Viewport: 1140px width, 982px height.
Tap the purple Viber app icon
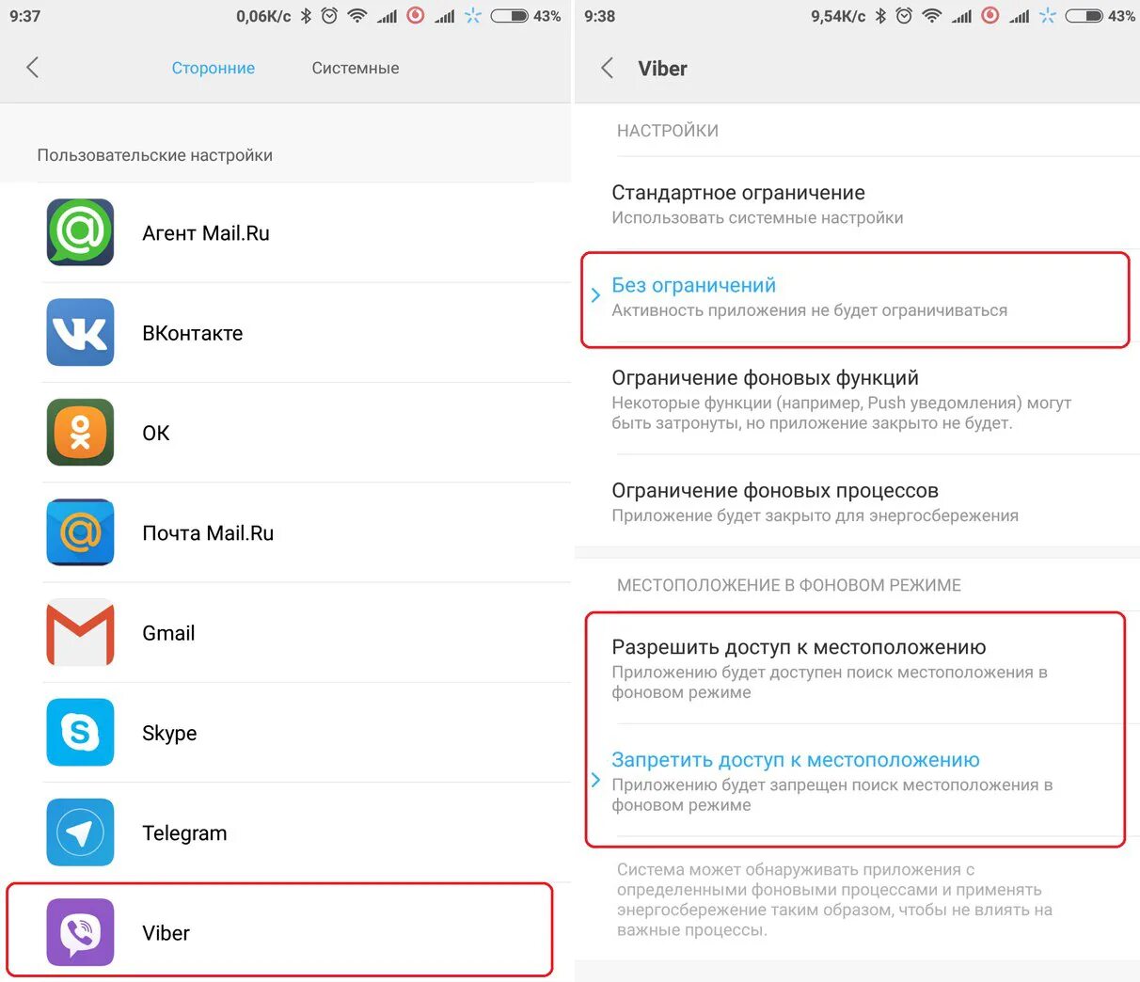pyautogui.click(x=80, y=932)
